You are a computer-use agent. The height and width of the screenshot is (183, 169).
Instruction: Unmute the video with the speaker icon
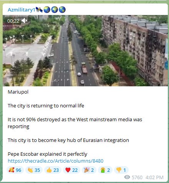24,21
